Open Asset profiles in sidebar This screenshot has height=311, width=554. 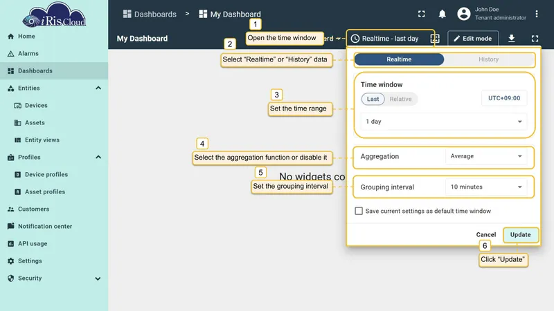click(54, 192)
